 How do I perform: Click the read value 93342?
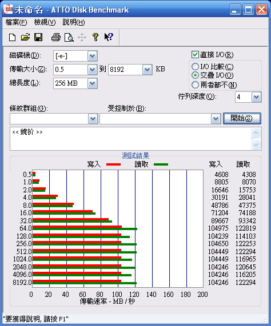[x=247, y=220]
